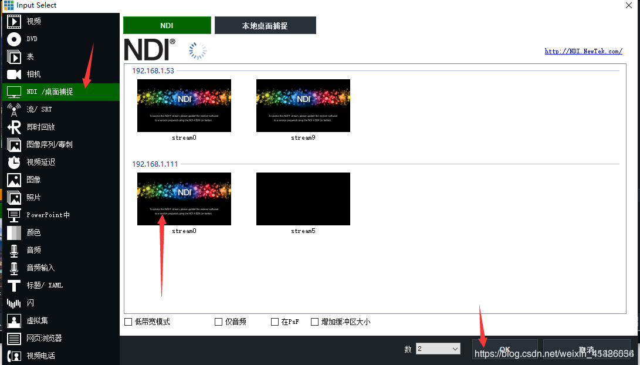Select the List (表) input icon
The height and width of the screenshot is (365, 640).
pos(14,57)
